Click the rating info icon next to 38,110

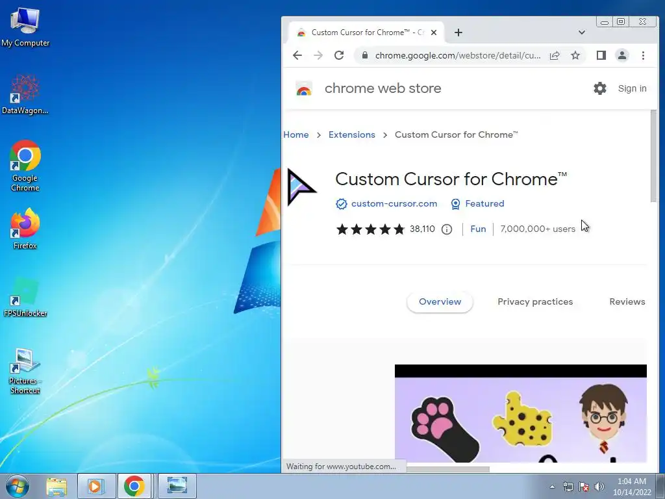(447, 229)
